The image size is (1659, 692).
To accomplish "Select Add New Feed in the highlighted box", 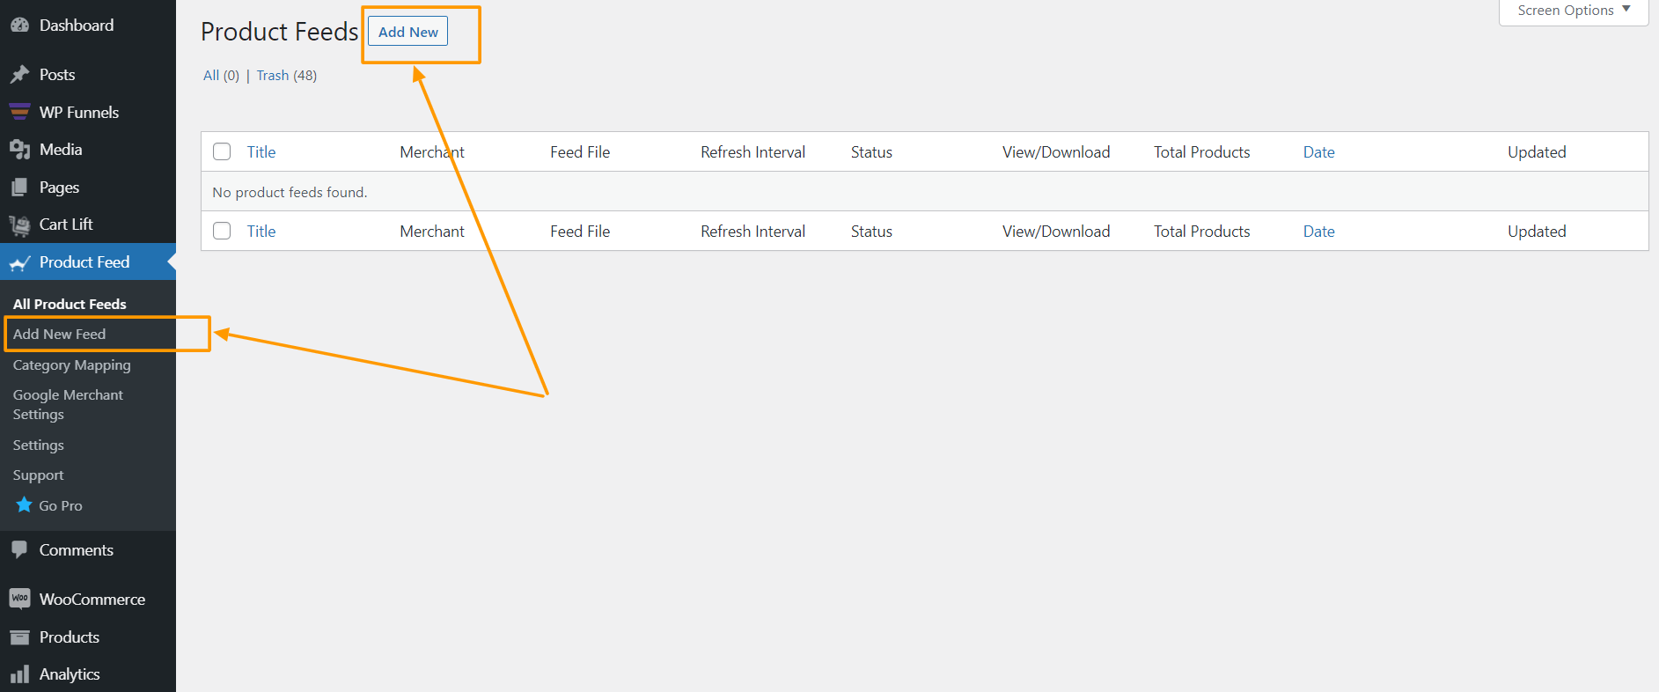I will 58,334.
